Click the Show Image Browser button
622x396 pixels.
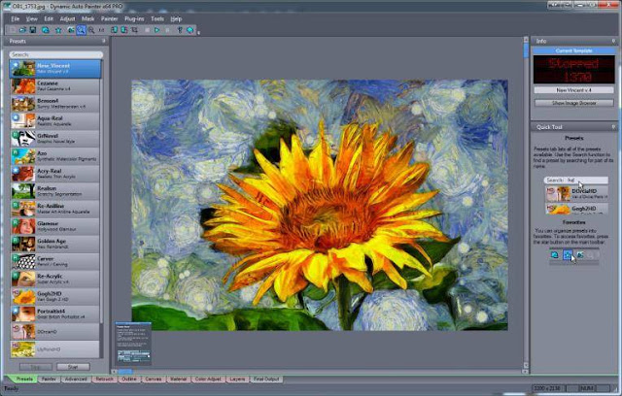click(x=574, y=103)
